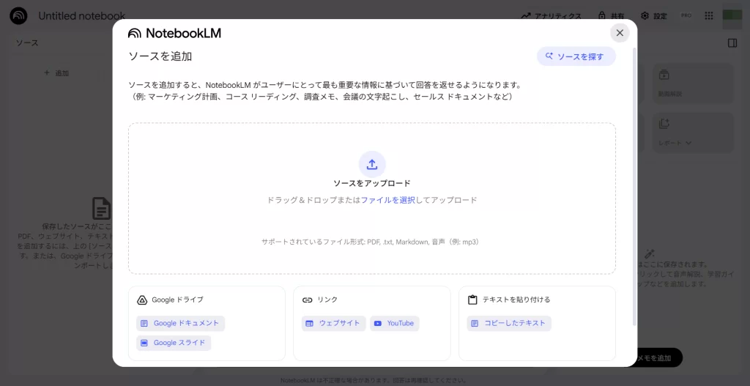This screenshot has height=386, width=750.
Task: Add a YouTube link source
Action: 395,323
